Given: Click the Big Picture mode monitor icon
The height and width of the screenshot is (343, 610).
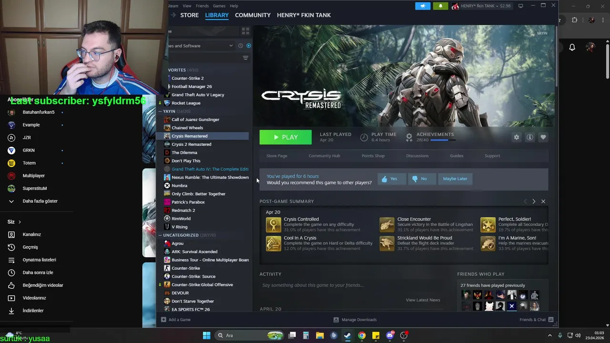Looking at the screenshot, I should click(x=520, y=6).
